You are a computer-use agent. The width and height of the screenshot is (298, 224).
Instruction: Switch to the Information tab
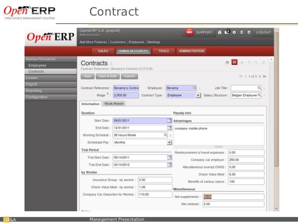(x=90, y=104)
